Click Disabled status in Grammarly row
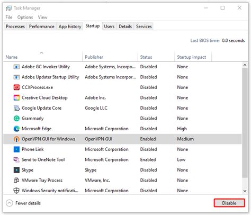Image resolution: width=251 pixels, height=215 pixels. click(148, 118)
